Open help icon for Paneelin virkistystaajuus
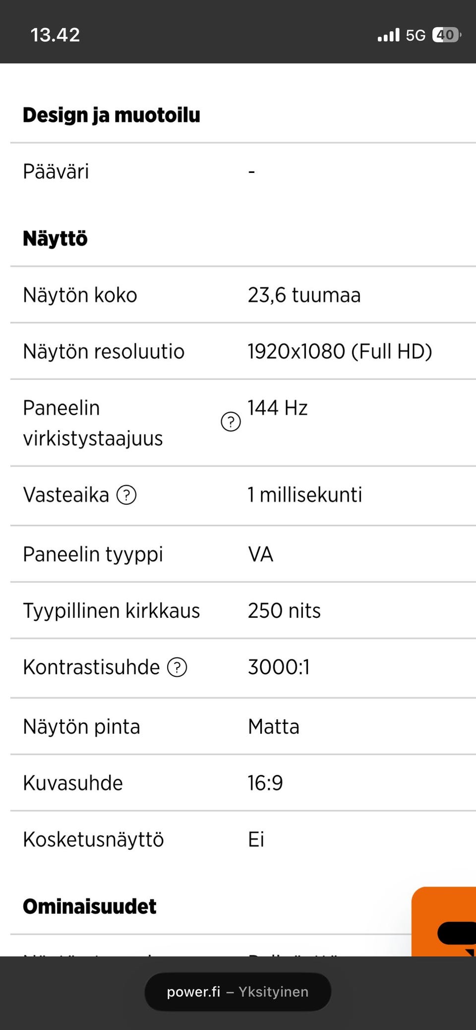Image resolution: width=476 pixels, height=1030 pixels. [x=231, y=422]
